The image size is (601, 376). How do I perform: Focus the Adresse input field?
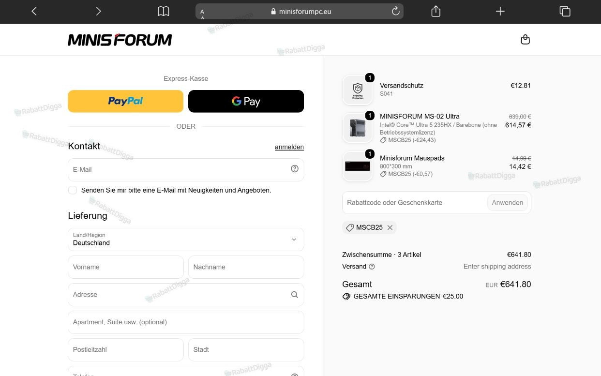pyautogui.click(x=186, y=295)
